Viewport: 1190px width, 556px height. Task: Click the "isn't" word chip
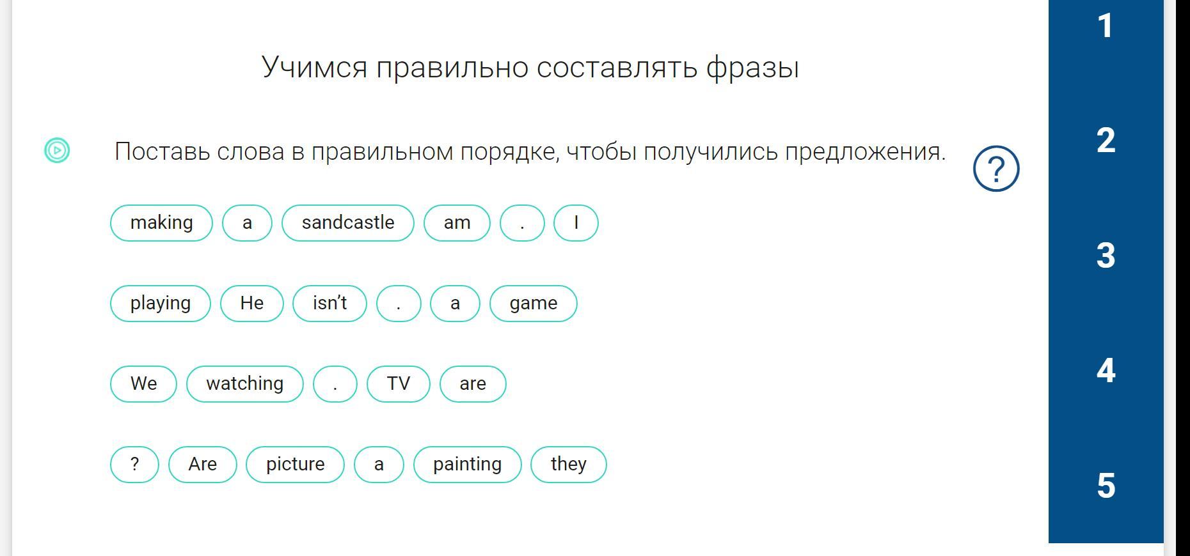[329, 304]
